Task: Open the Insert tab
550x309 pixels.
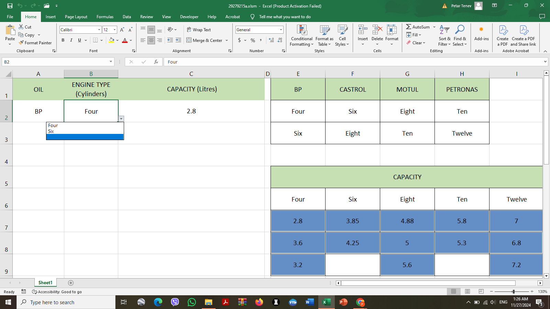Action: [51, 17]
